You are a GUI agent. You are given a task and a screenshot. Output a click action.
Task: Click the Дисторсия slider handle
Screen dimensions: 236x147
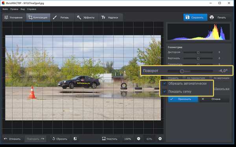pos(198,52)
